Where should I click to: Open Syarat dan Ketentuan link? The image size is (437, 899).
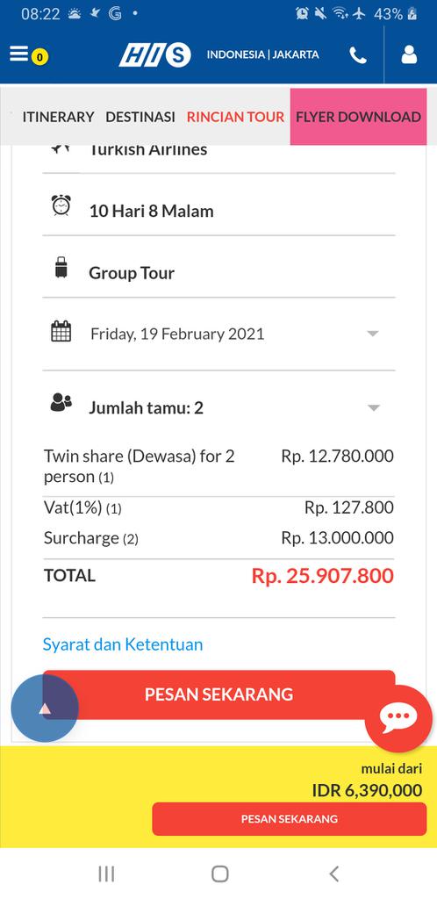tap(123, 644)
